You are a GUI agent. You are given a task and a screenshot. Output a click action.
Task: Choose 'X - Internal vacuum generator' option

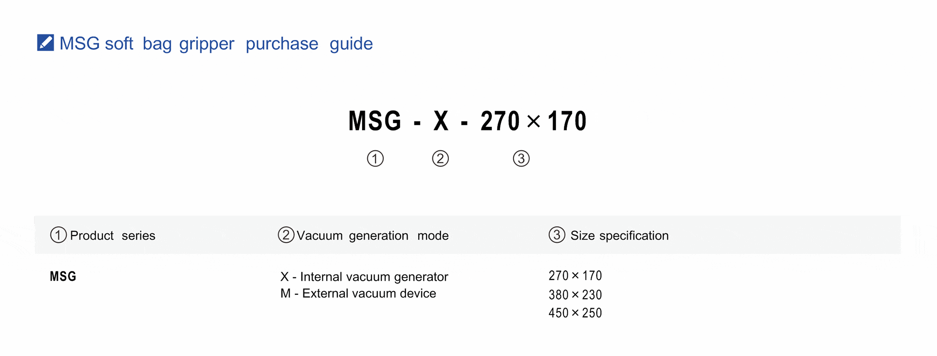pyautogui.click(x=364, y=277)
